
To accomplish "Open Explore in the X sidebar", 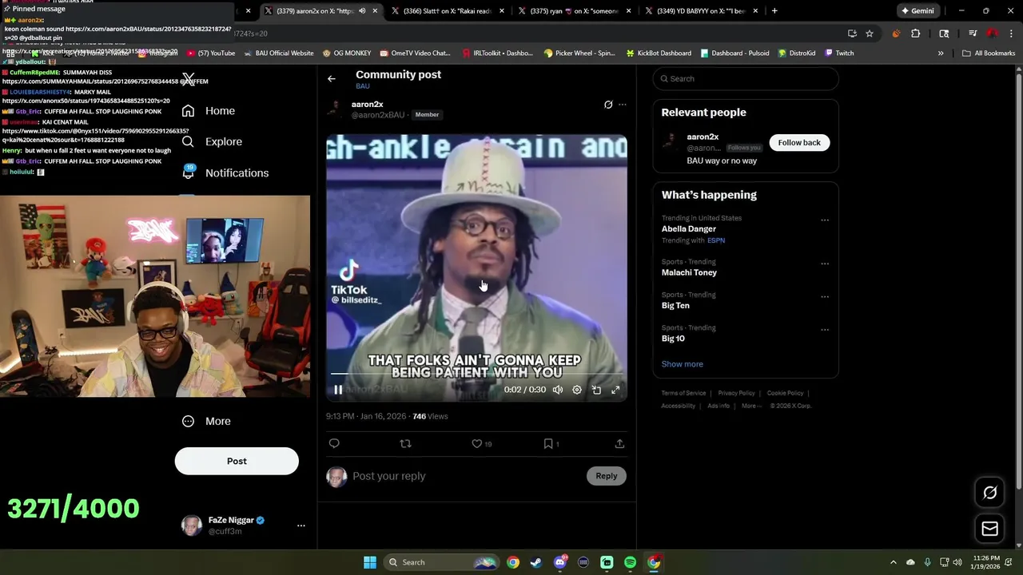I will point(212,141).
